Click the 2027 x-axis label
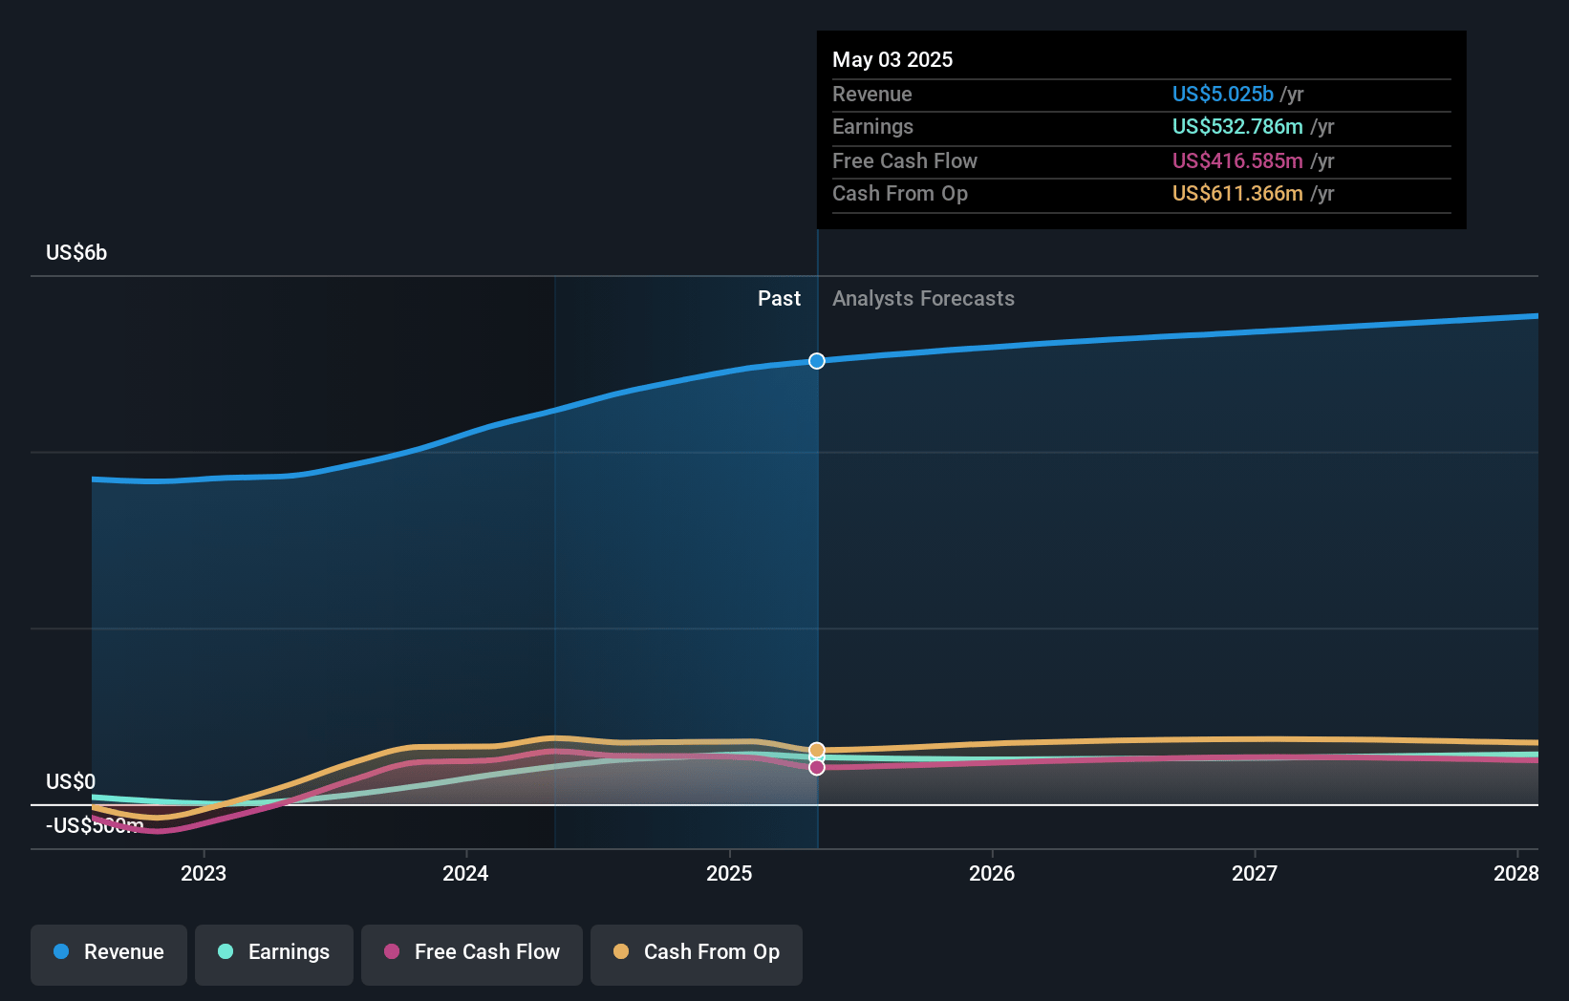Image resolution: width=1569 pixels, height=1001 pixels. tap(1255, 873)
